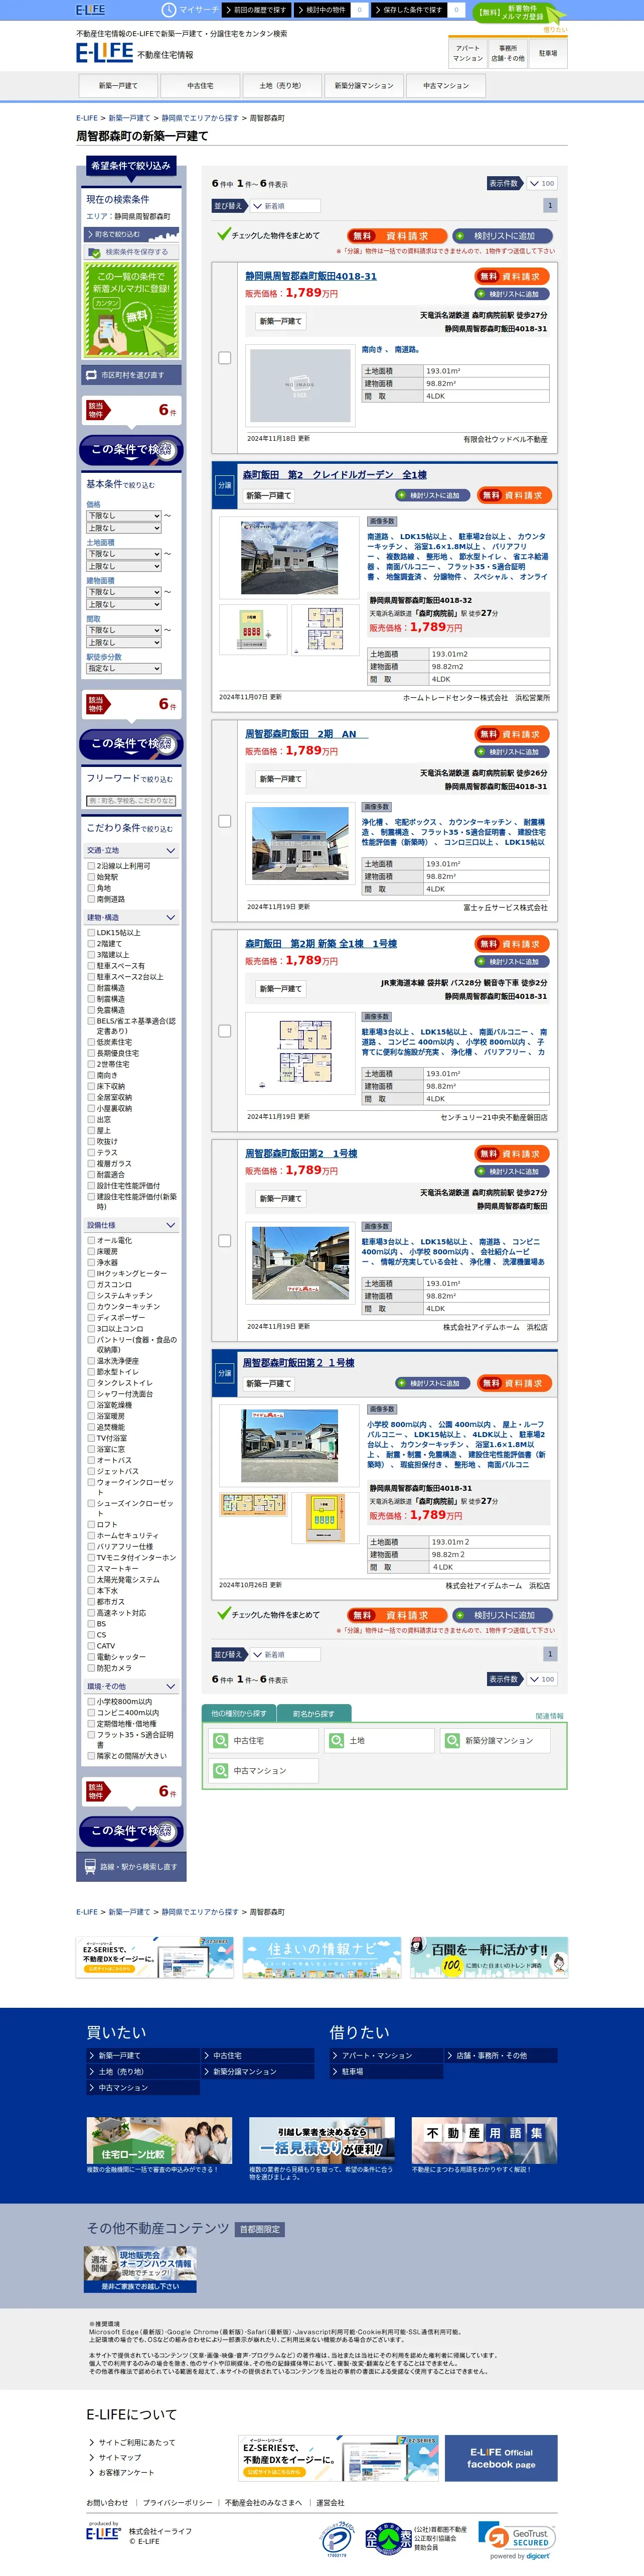Select the 中古マンション navigation tab
Viewport: 644px width, 2576px height.
[445, 86]
